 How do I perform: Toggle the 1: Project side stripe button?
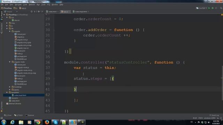(1, 15)
